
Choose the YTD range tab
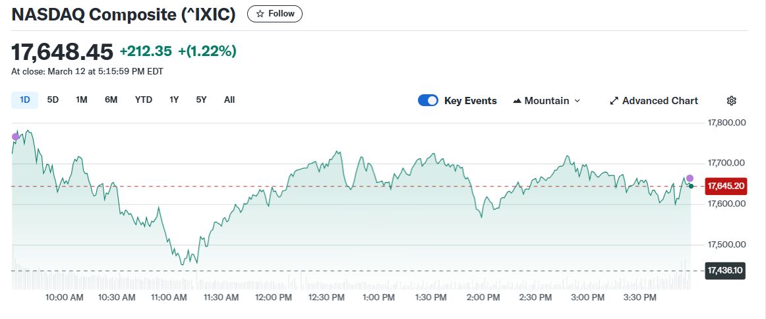(x=144, y=100)
